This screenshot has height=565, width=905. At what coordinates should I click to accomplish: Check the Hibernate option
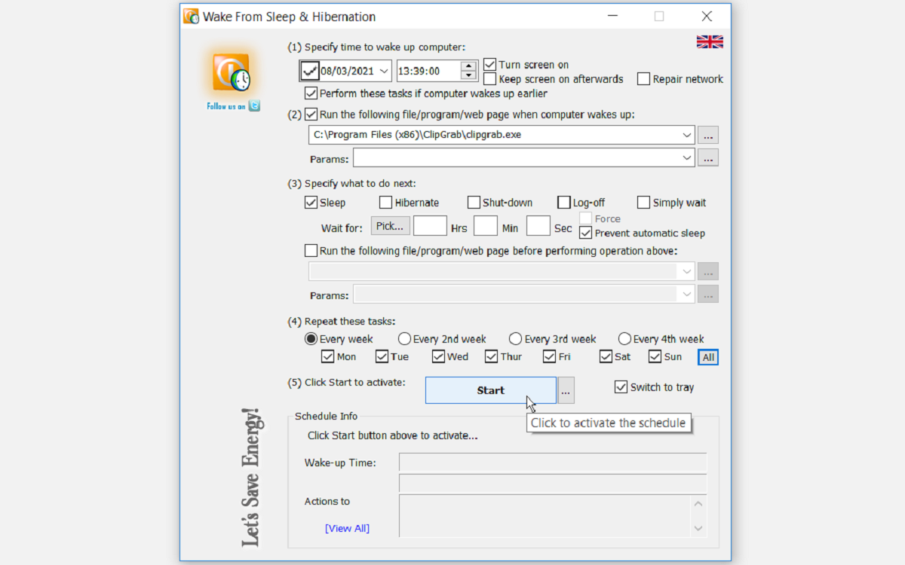pyautogui.click(x=385, y=203)
